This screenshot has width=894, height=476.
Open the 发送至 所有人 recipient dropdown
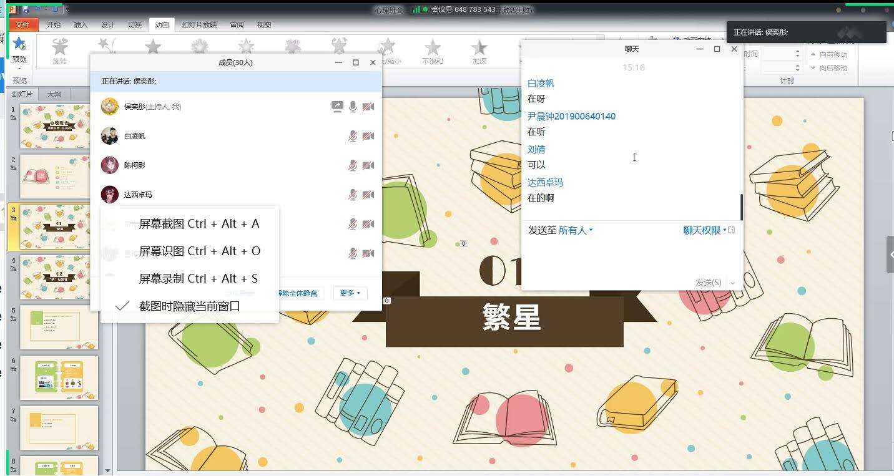(x=575, y=230)
